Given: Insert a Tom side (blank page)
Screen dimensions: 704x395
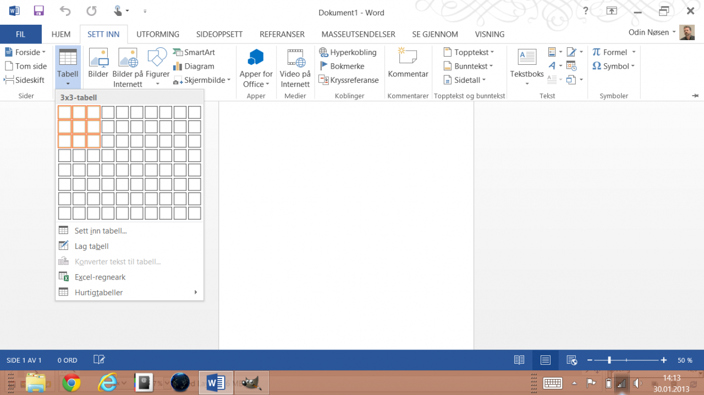Looking at the screenshot, I should 26,66.
